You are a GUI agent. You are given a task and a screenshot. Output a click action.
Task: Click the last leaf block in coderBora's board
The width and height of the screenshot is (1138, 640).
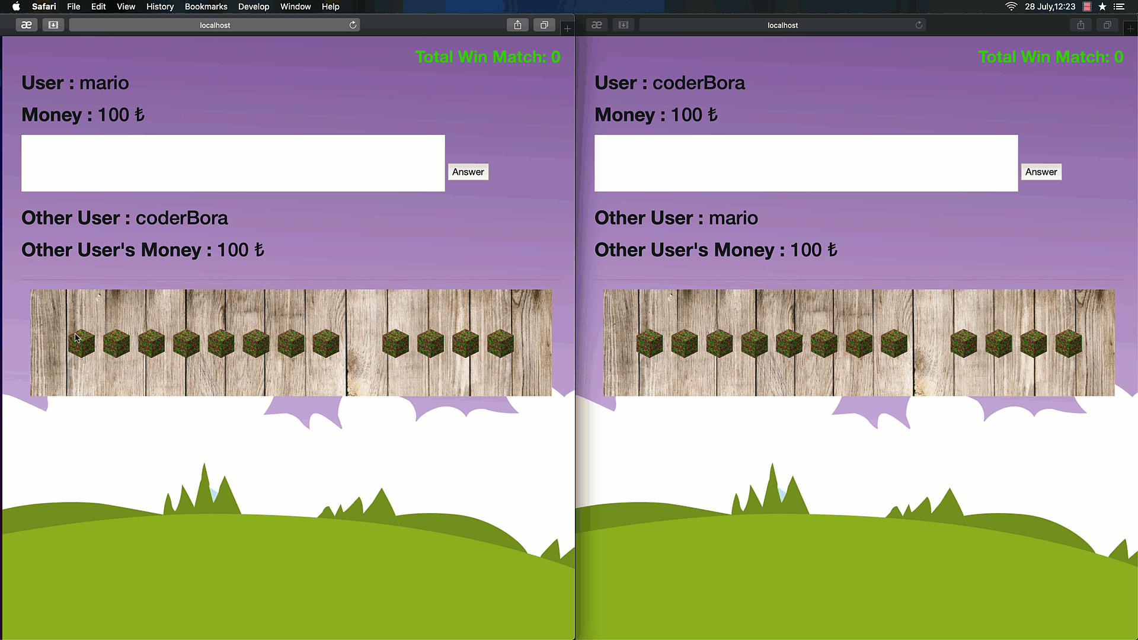coord(1069,344)
